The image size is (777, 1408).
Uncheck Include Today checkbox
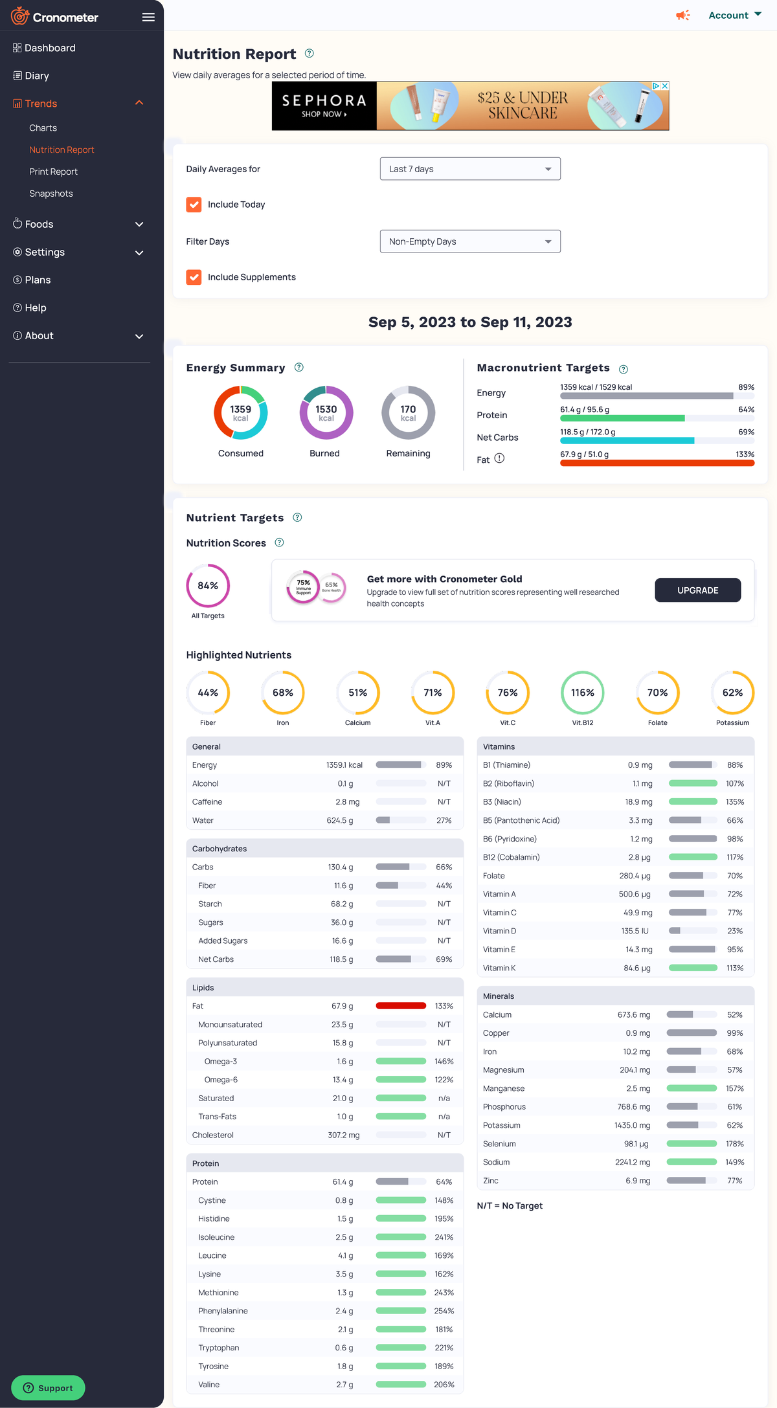[194, 205]
